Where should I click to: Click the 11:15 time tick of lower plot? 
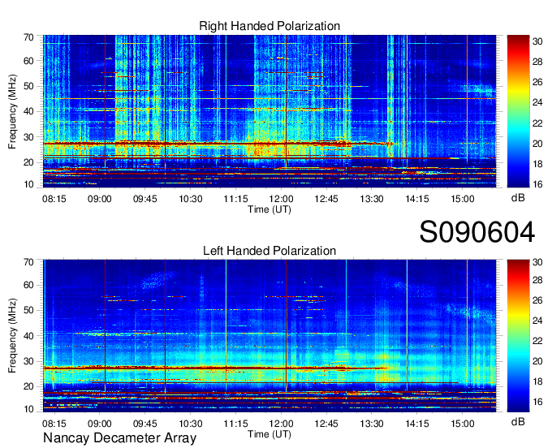pos(236,424)
